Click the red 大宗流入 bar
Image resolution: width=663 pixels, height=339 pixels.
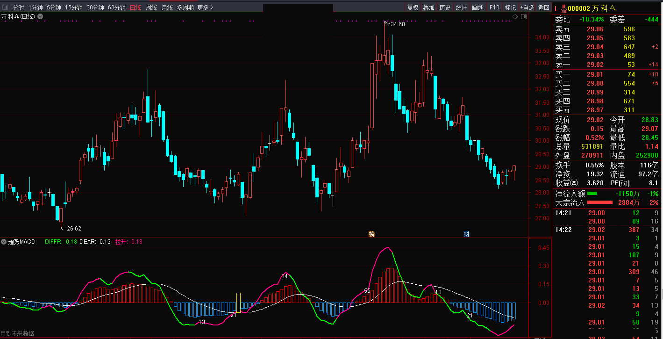click(599, 202)
